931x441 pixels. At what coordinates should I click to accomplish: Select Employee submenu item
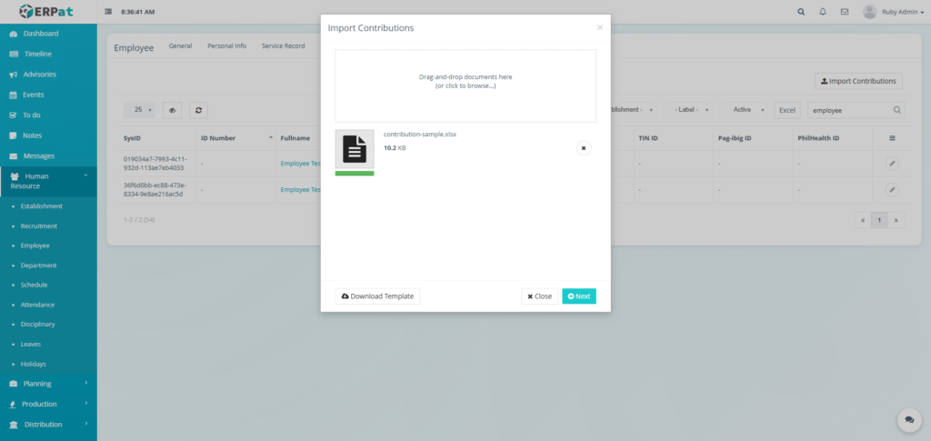click(x=35, y=246)
